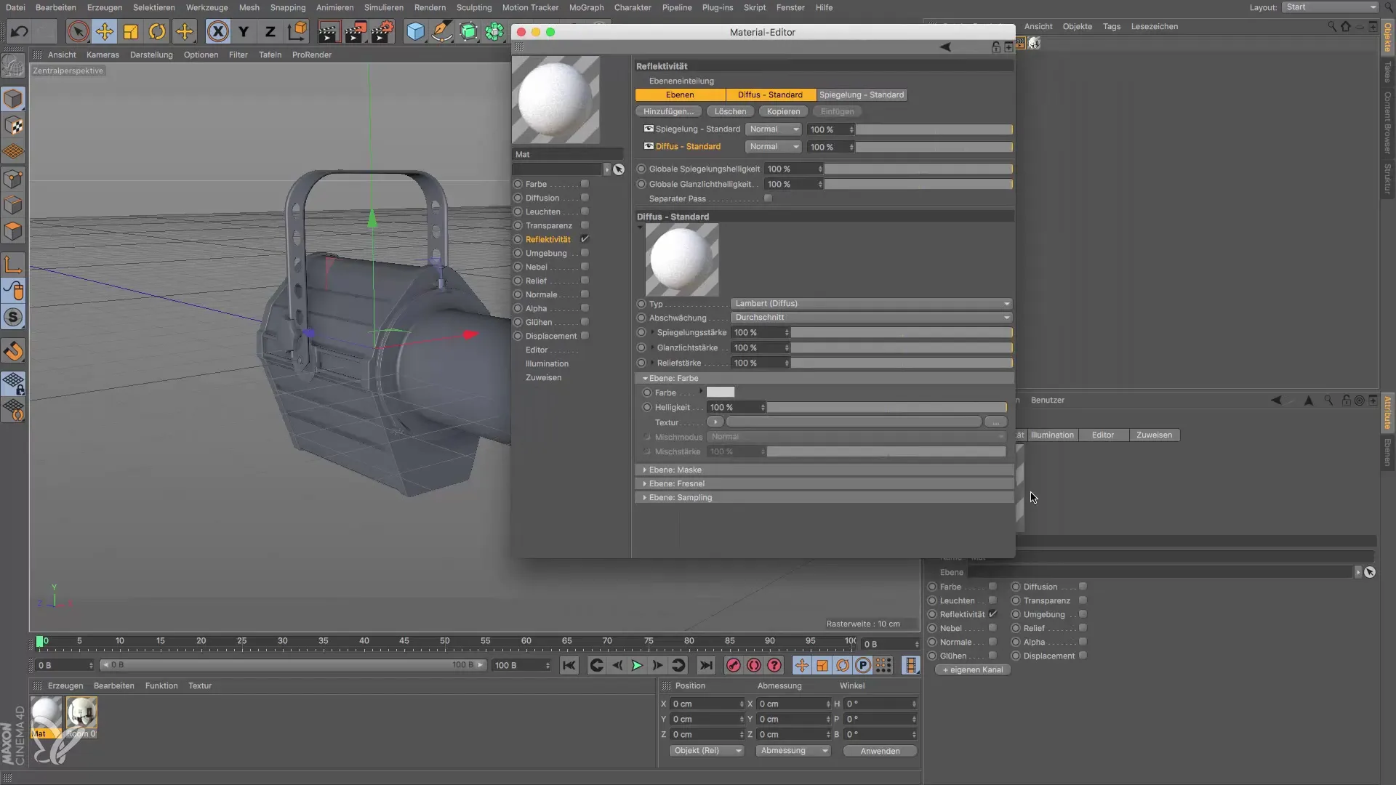
Task: Enable the Diffusion channel checkbox in Material-Editor
Action: 585,198
